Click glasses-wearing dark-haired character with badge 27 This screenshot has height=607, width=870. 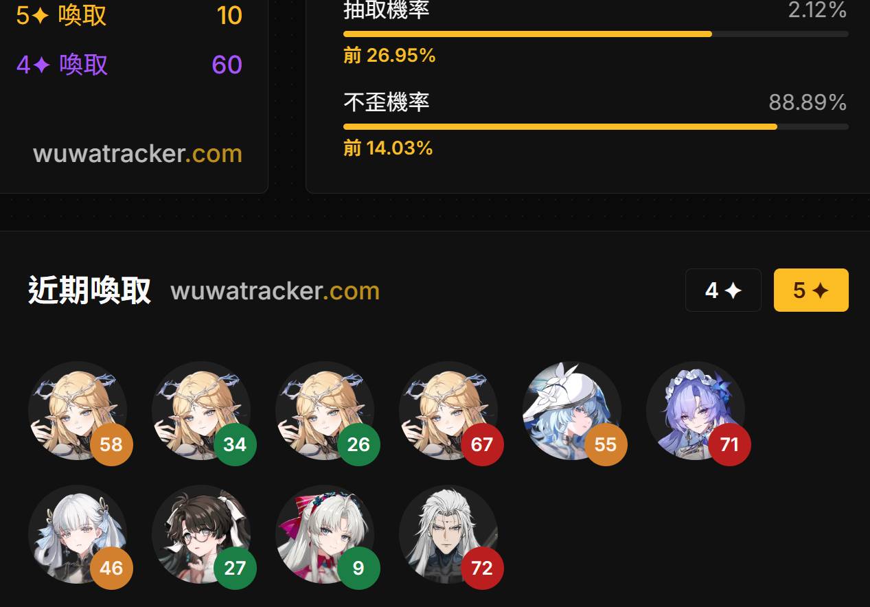pyautogui.click(x=201, y=535)
